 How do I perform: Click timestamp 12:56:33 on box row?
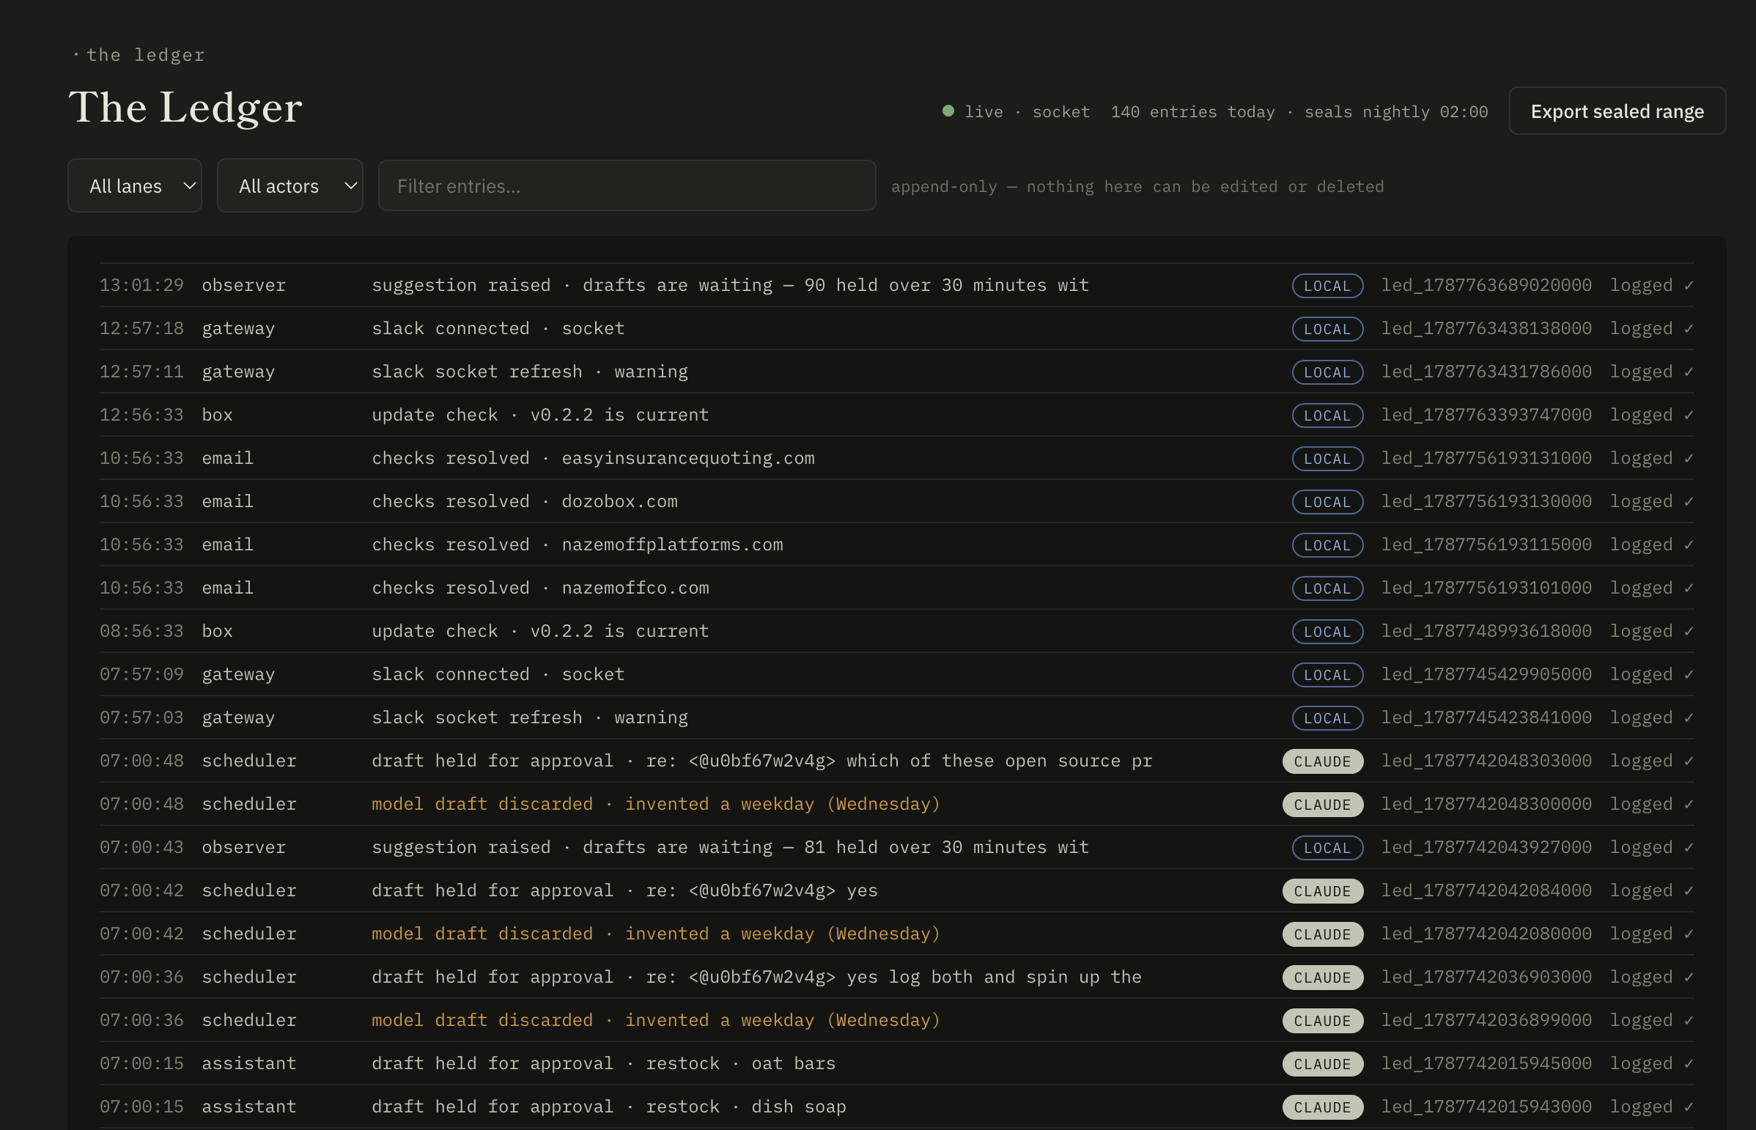(141, 415)
